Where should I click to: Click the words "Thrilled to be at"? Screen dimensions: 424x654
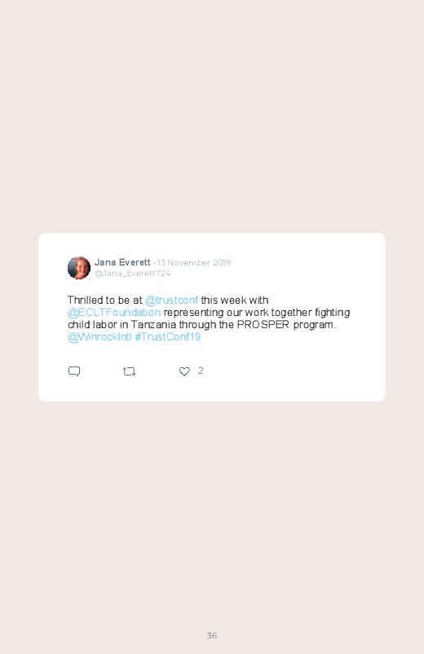coord(105,301)
